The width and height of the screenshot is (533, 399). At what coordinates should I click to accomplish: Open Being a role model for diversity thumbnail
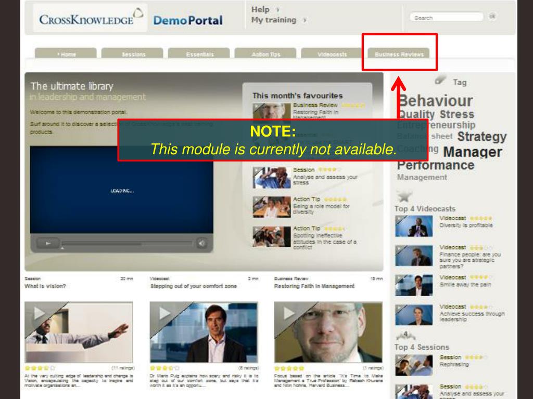tap(272, 207)
